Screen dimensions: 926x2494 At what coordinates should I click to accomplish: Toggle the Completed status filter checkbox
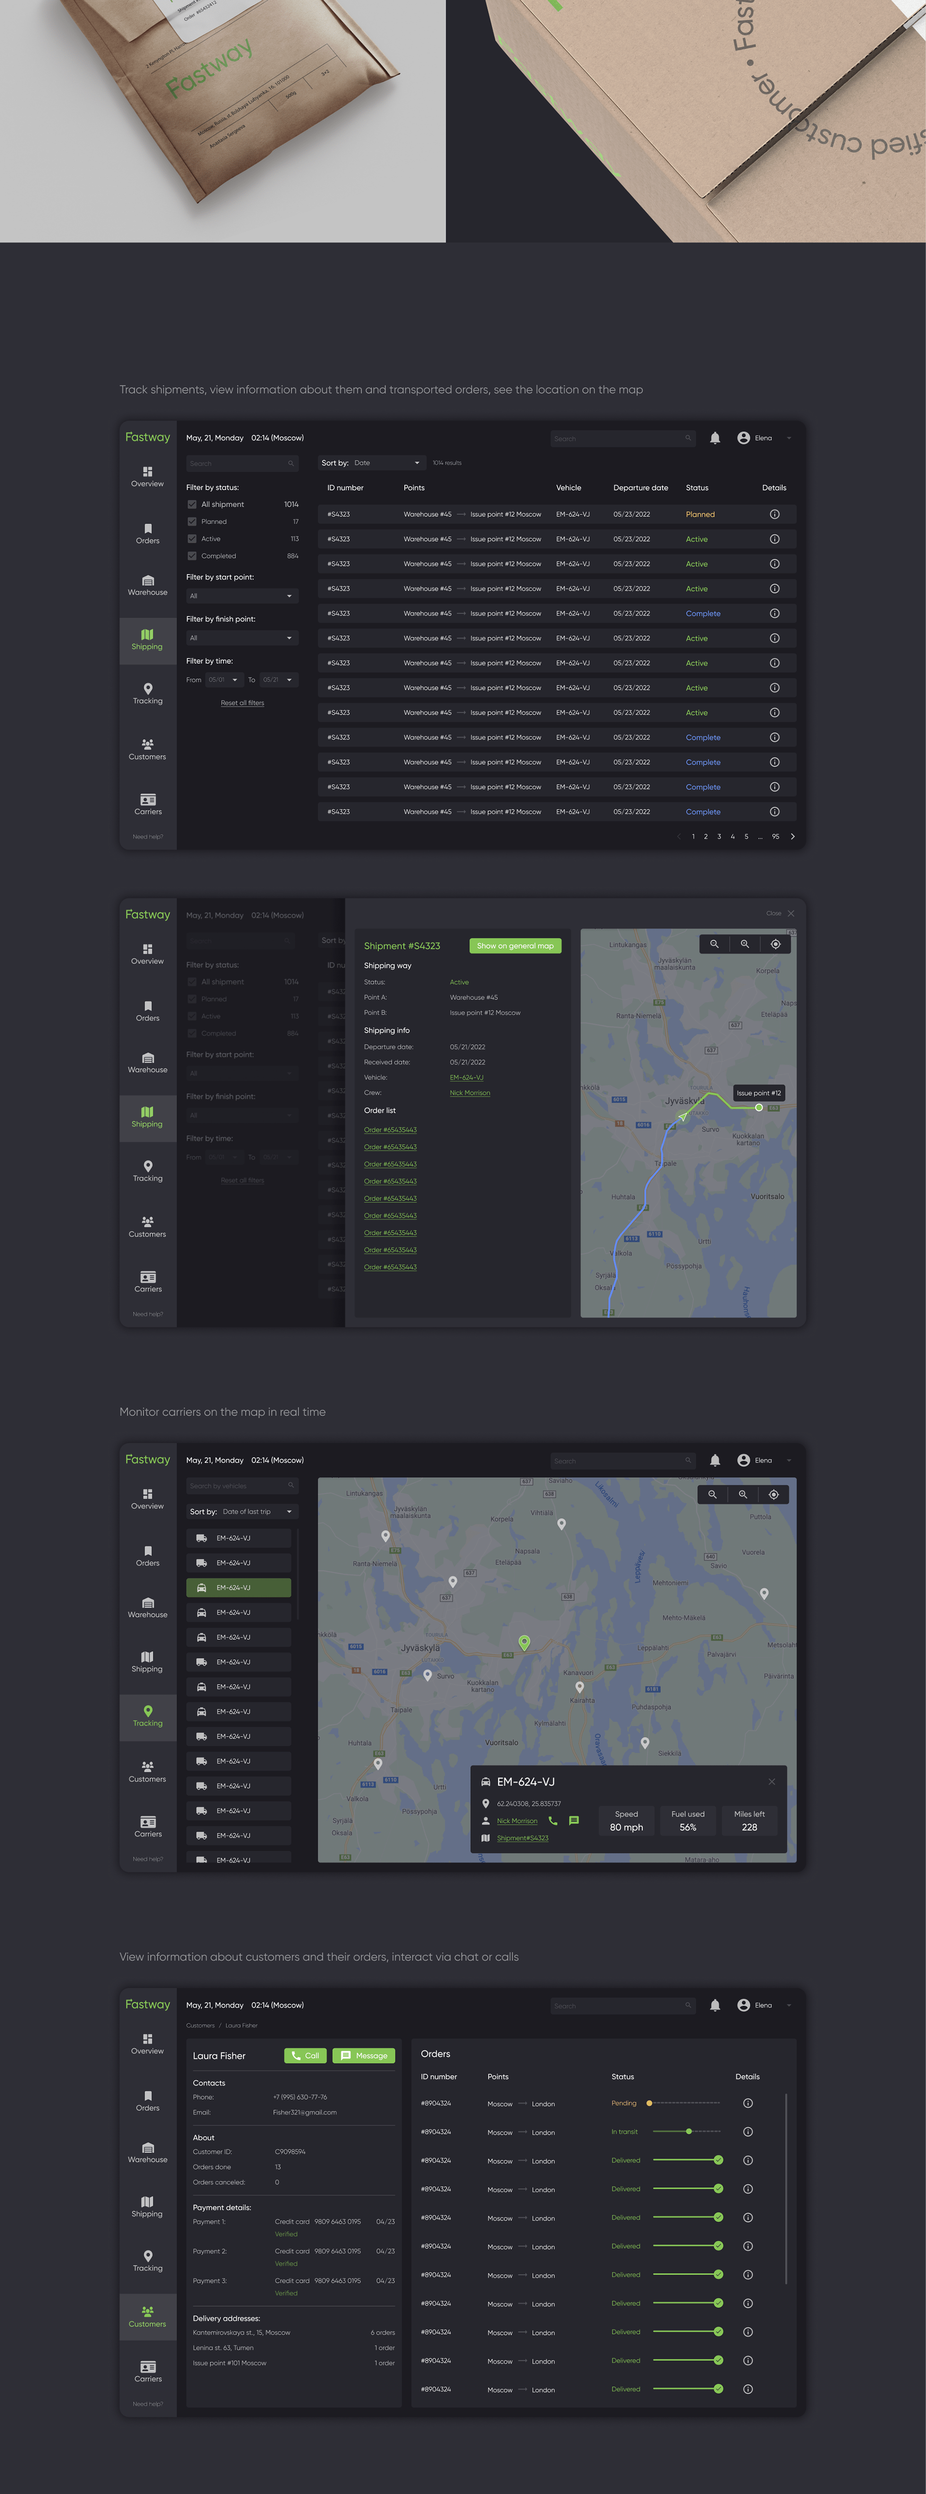(192, 556)
